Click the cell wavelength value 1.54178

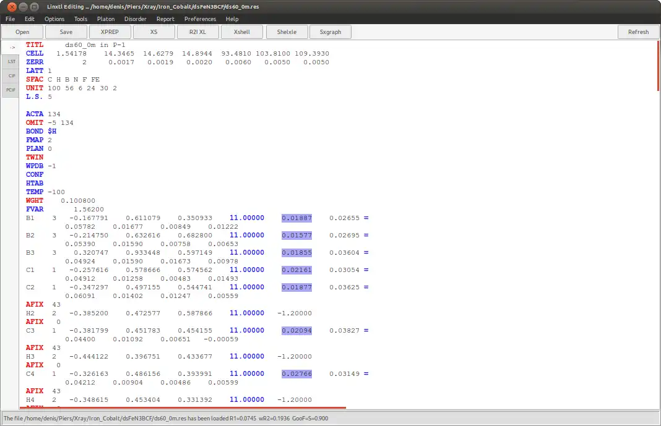point(71,53)
